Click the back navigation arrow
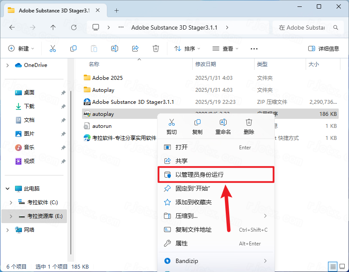Image resolution: width=349 pixels, height=272 pixels. coord(12,27)
